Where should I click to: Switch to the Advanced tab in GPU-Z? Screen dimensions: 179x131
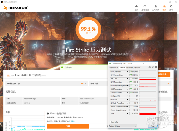pyautogui.click(x=129, y=68)
